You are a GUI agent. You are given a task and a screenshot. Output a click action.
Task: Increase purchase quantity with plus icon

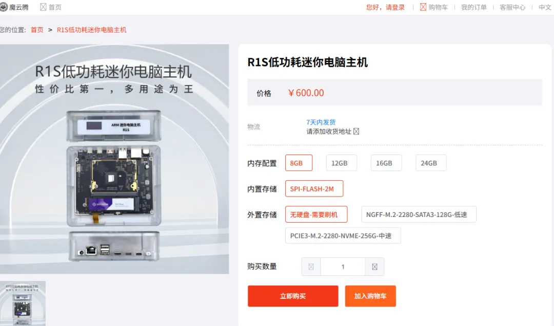[x=374, y=267]
